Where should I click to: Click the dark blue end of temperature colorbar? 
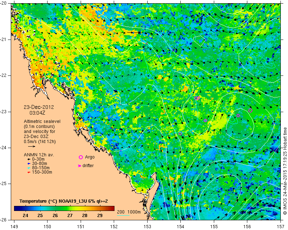pos(15,208)
